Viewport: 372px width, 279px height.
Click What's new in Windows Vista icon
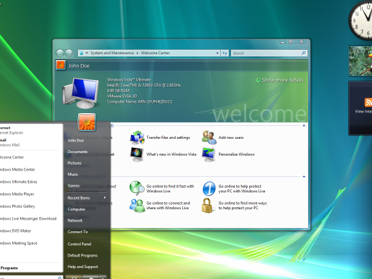pyautogui.click(x=137, y=154)
